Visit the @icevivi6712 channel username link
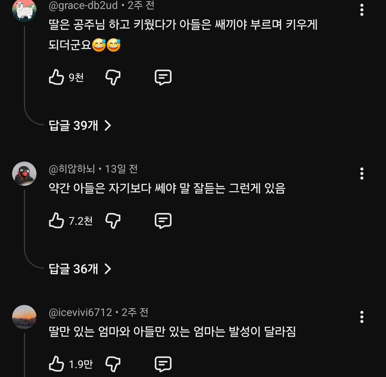This screenshot has width=386, height=377. [x=80, y=312]
